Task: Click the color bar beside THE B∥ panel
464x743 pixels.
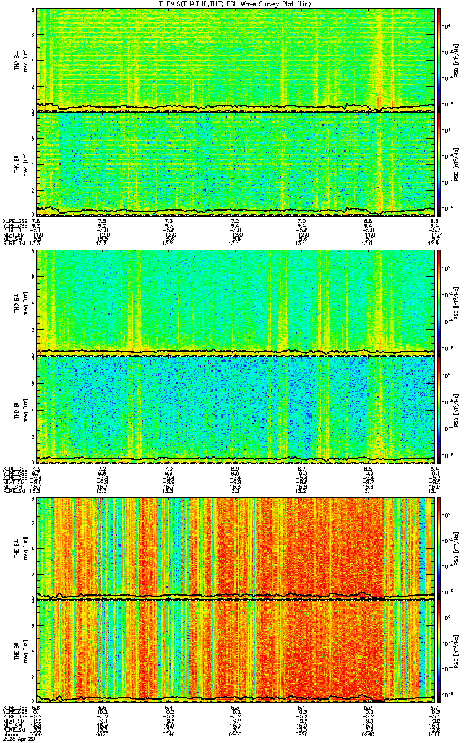Action: [440, 652]
